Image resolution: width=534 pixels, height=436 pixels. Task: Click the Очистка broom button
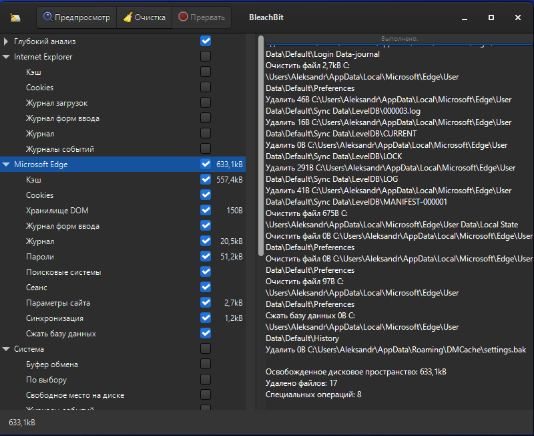[x=143, y=17]
